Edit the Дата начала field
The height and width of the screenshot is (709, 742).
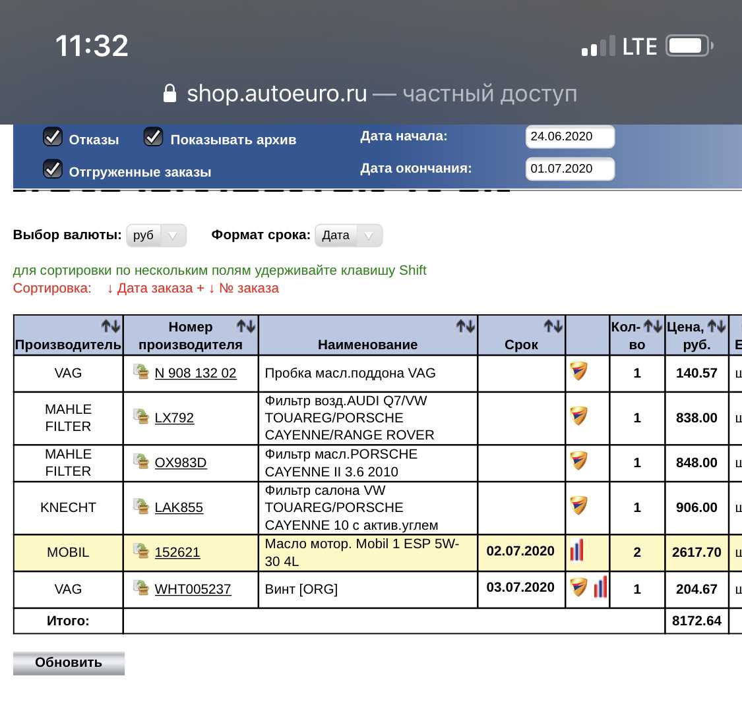point(570,136)
